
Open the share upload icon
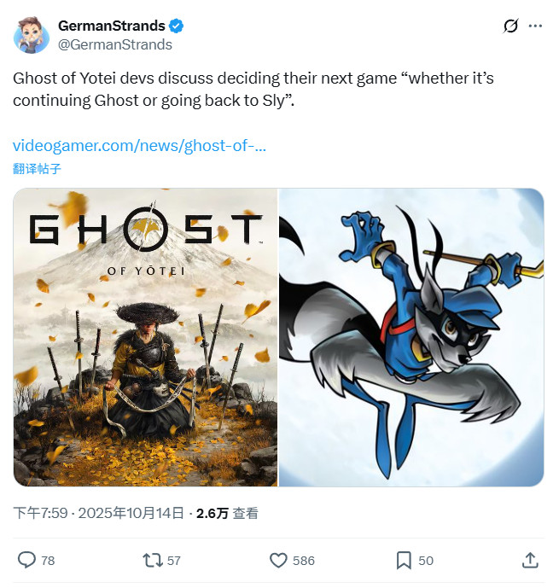pyautogui.click(x=530, y=560)
